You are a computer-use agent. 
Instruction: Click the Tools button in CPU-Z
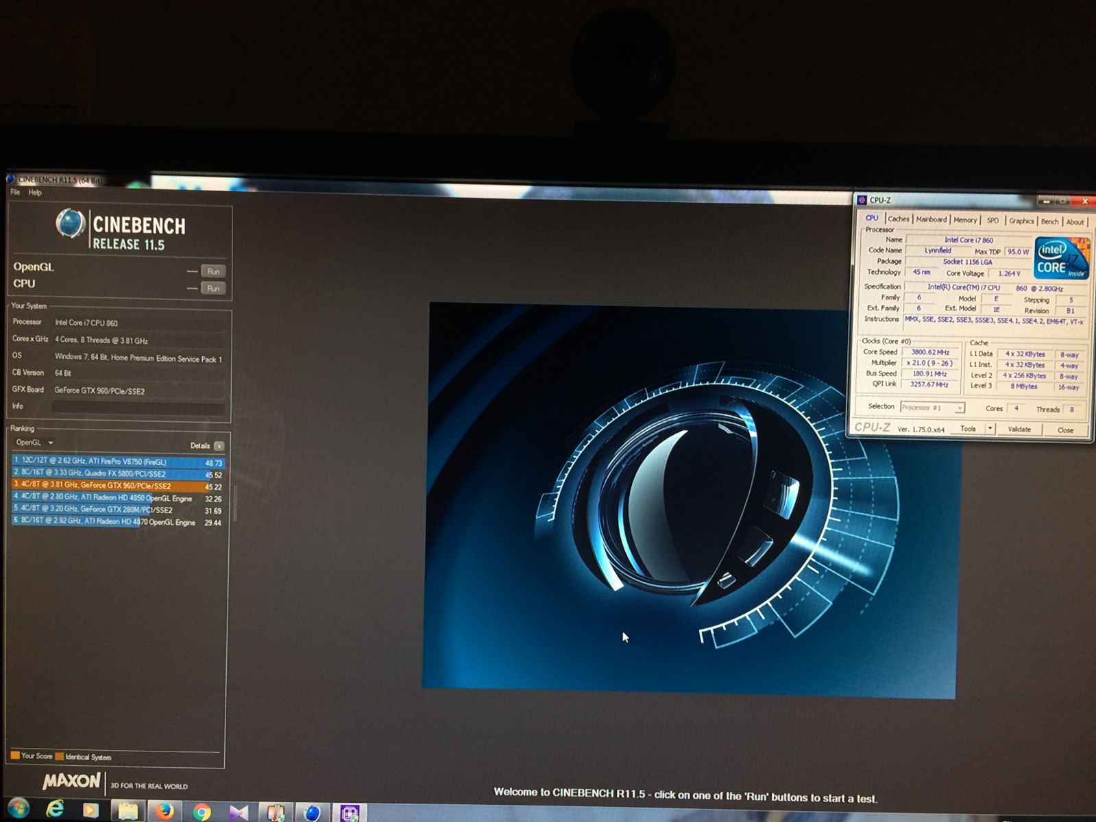[968, 429]
